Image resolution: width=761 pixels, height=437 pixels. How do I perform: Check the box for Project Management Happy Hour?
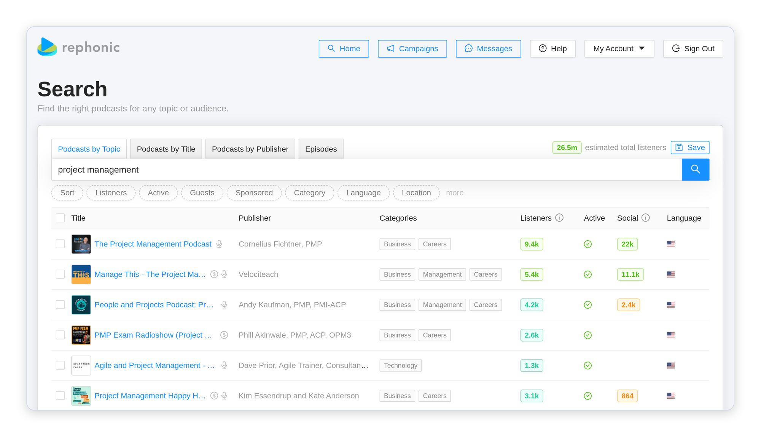pyautogui.click(x=60, y=396)
